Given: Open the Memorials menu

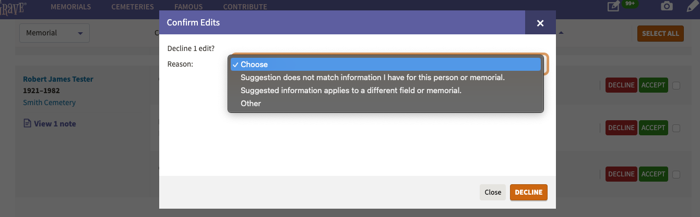Looking at the screenshot, I should point(71,7).
